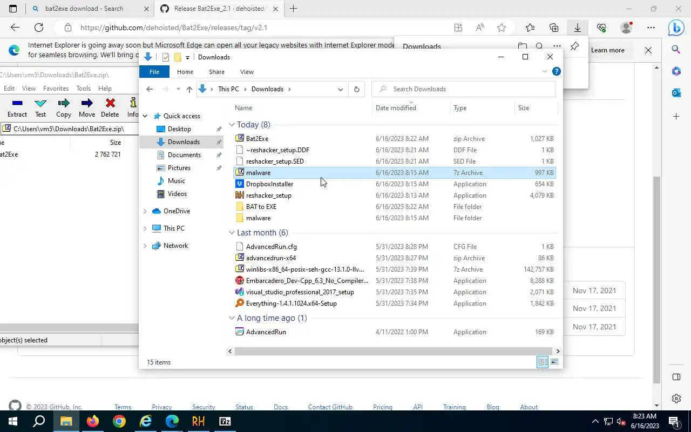Go up one folder level in Explorer
Screen dimensions: 691x432
pyautogui.click(x=189, y=89)
